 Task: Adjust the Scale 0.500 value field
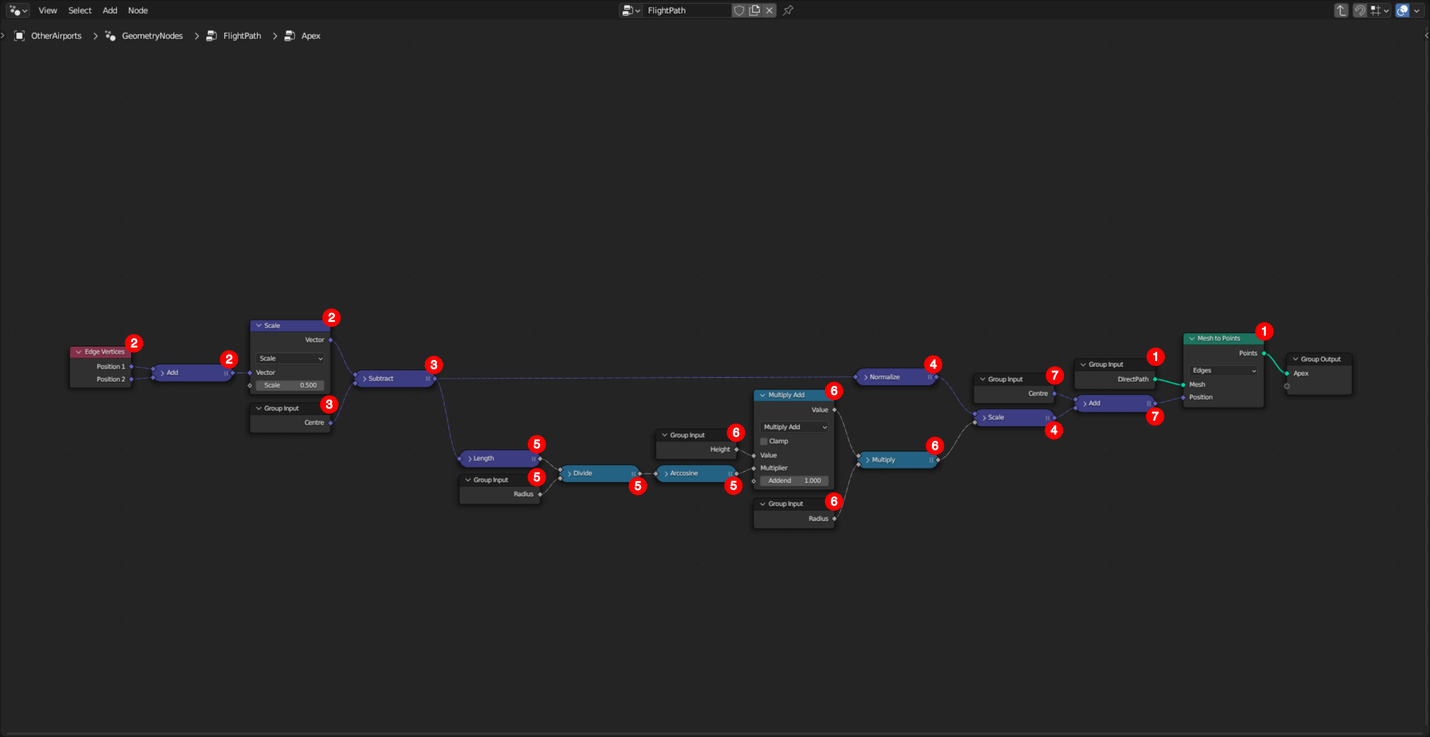coord(290,385)
